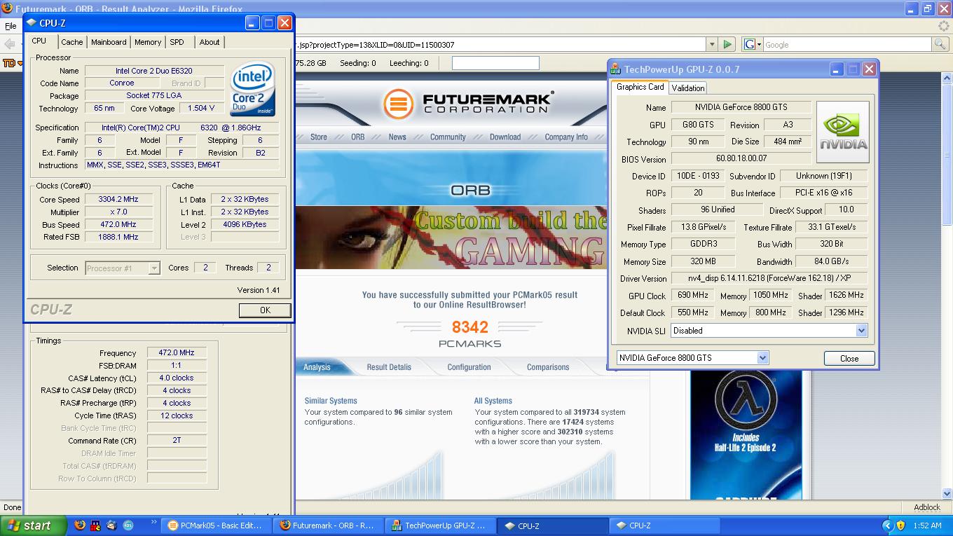Click Close button in GPU-Z
The height and width of the screenshot is (536, 953).
click(849, 358)
